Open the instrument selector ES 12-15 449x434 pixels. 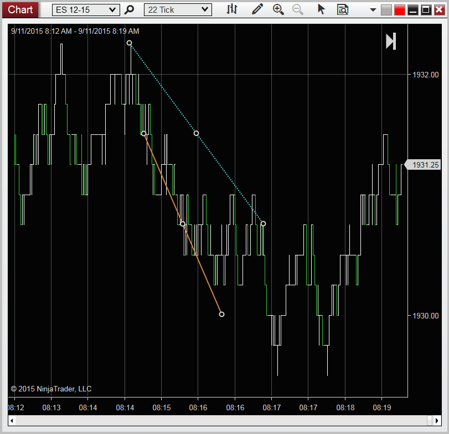click(86, 10)
